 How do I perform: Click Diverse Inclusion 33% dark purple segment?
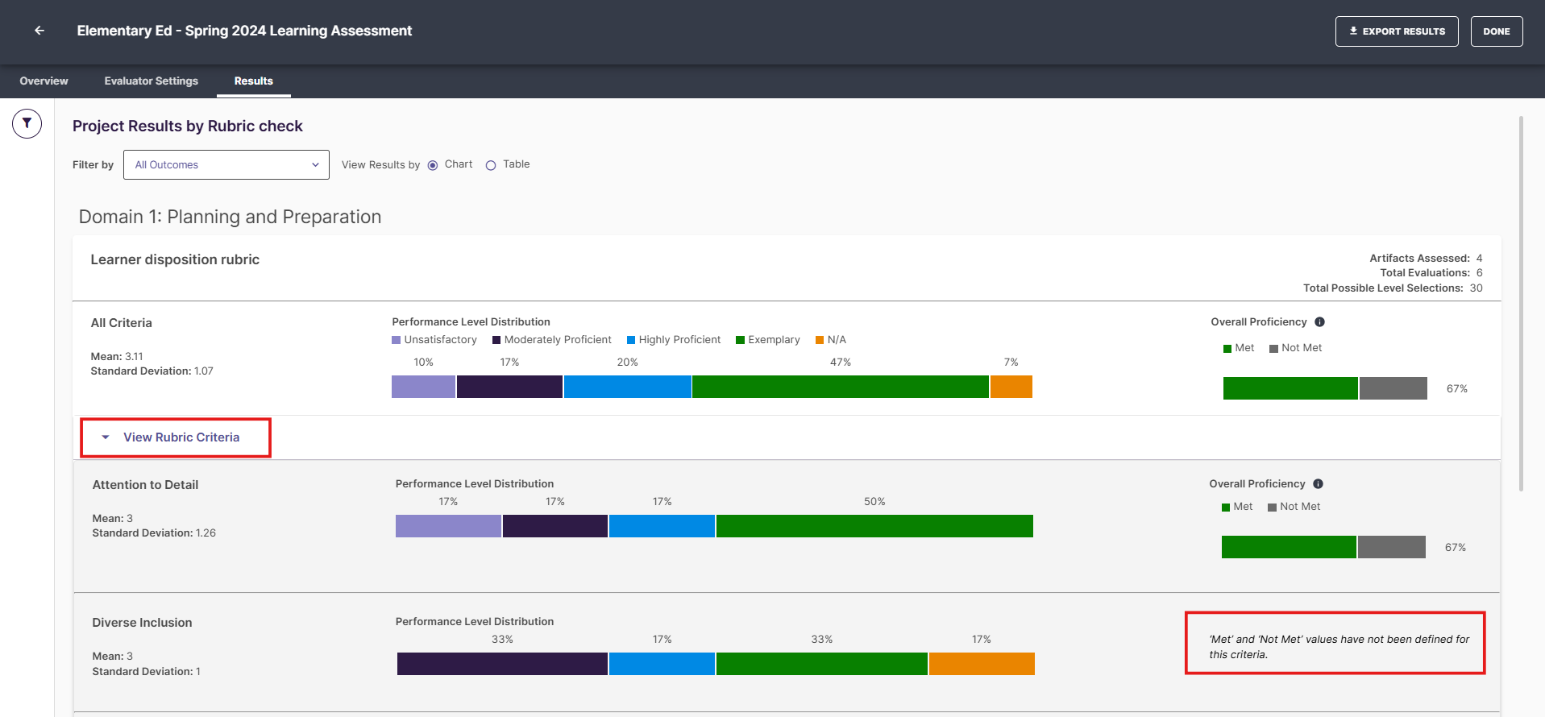pos(502,664)
